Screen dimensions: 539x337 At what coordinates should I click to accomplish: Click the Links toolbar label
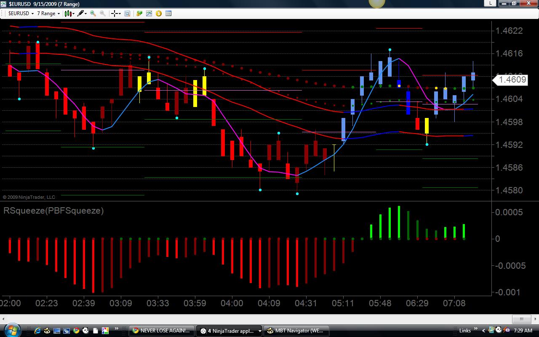[465, 331]
